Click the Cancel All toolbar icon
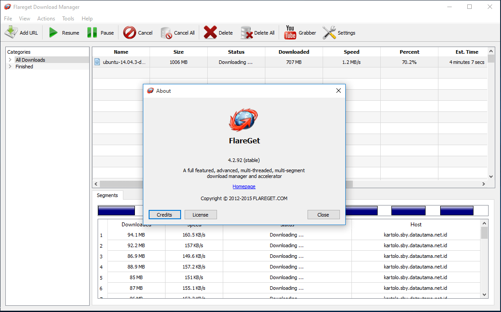The image size is (501, 312). point(166,32)
